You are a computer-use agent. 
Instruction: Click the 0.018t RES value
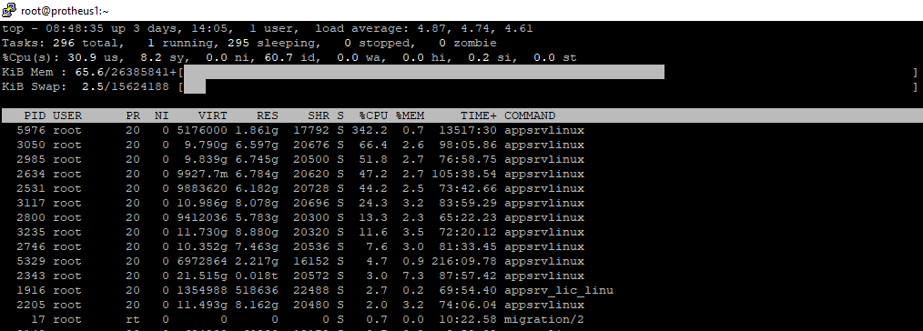257,276
